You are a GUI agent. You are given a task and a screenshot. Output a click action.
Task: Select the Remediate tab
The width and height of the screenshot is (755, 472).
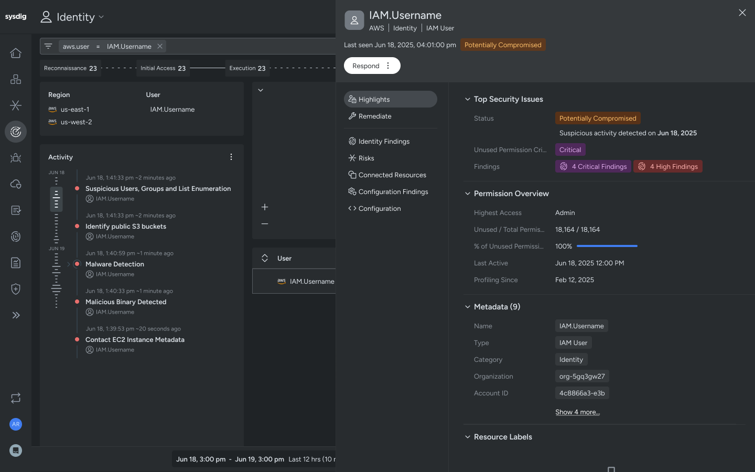(391, 116)
